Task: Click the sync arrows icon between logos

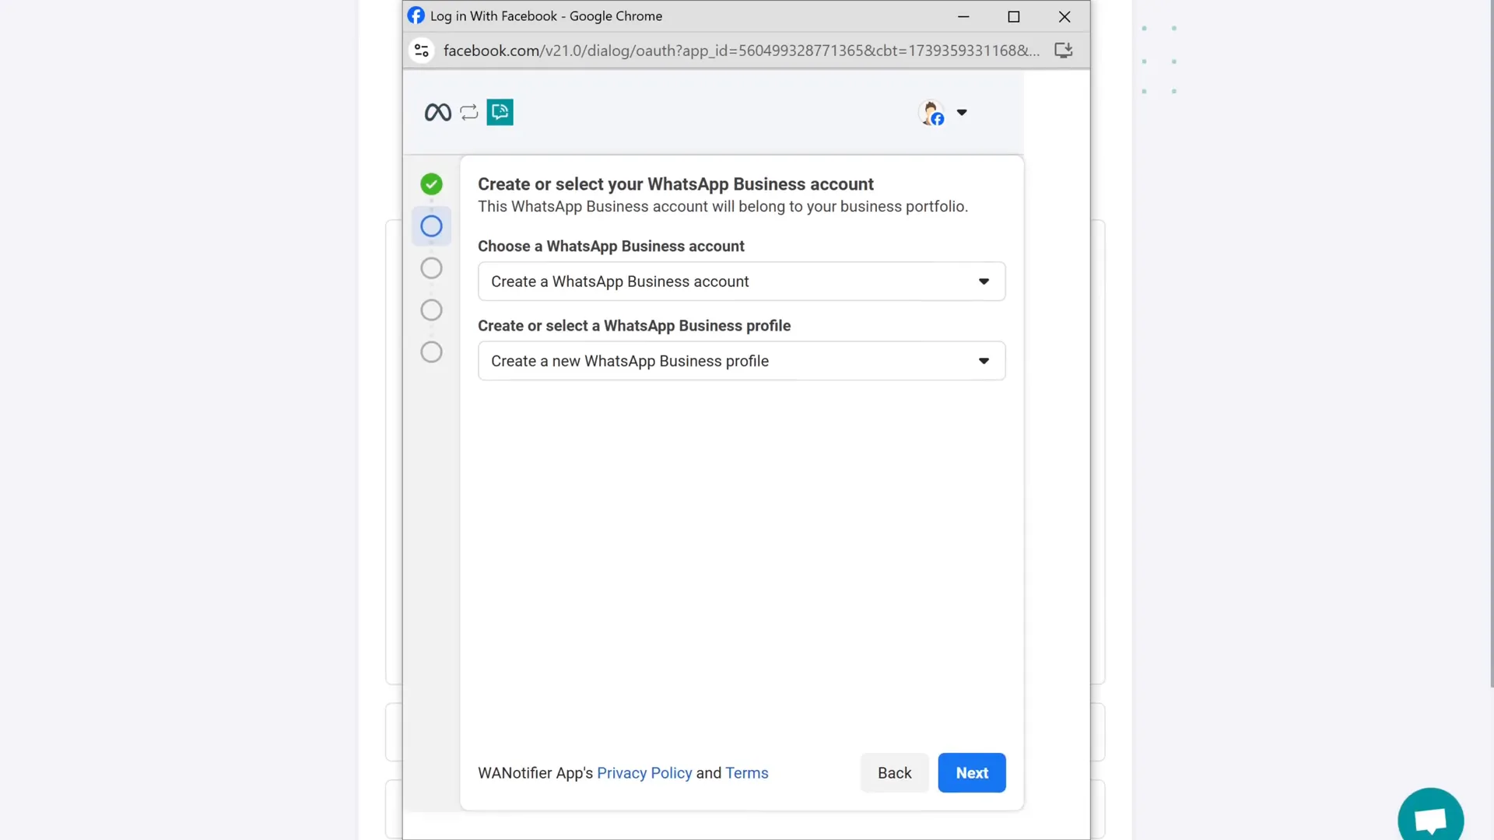Action: click(469, 112)
